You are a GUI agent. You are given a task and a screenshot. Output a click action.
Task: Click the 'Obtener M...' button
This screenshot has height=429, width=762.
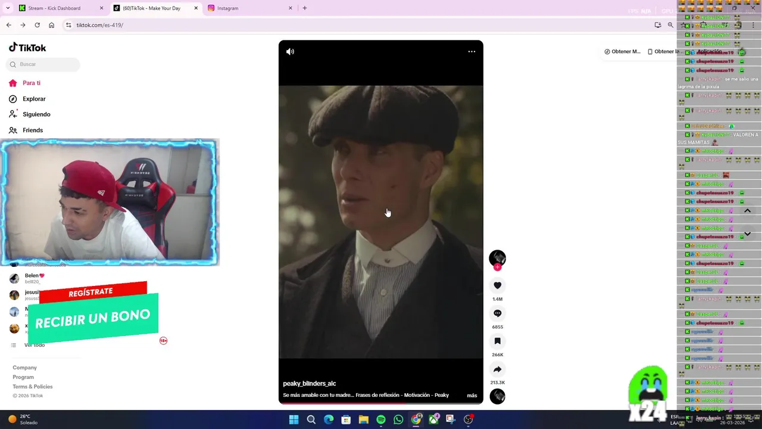coord(623,52)
